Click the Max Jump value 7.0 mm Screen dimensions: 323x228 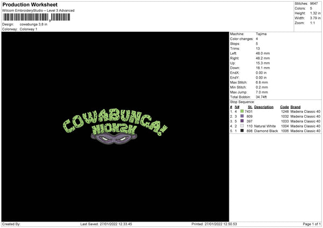click(x=262, y=92)
